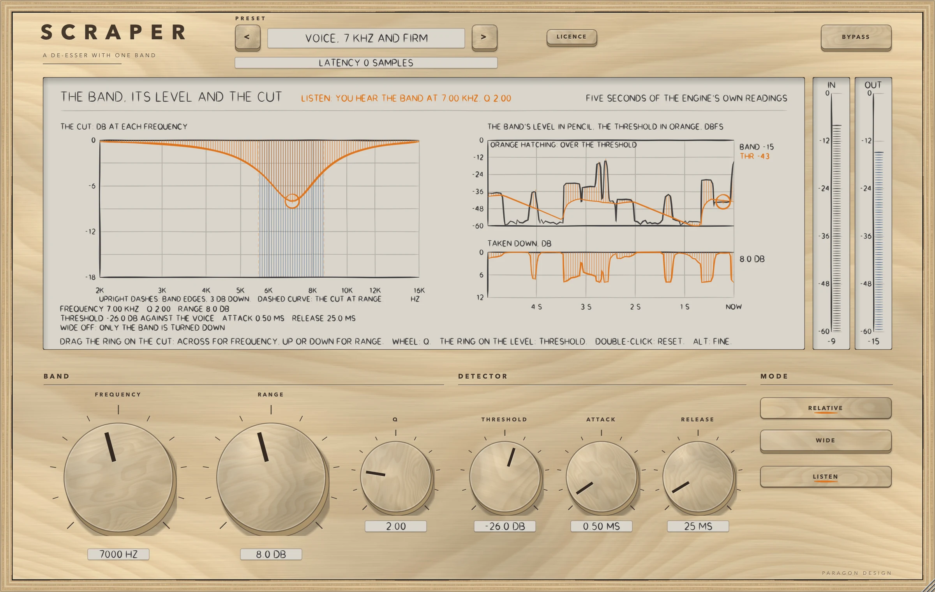Select the 2.00 Q value field
935x592 pixels.
point(396,526)
